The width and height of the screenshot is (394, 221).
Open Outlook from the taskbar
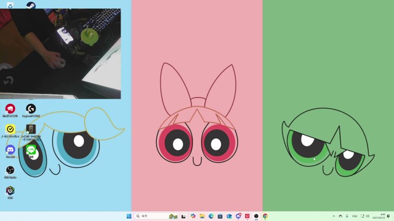click(229, 216)
